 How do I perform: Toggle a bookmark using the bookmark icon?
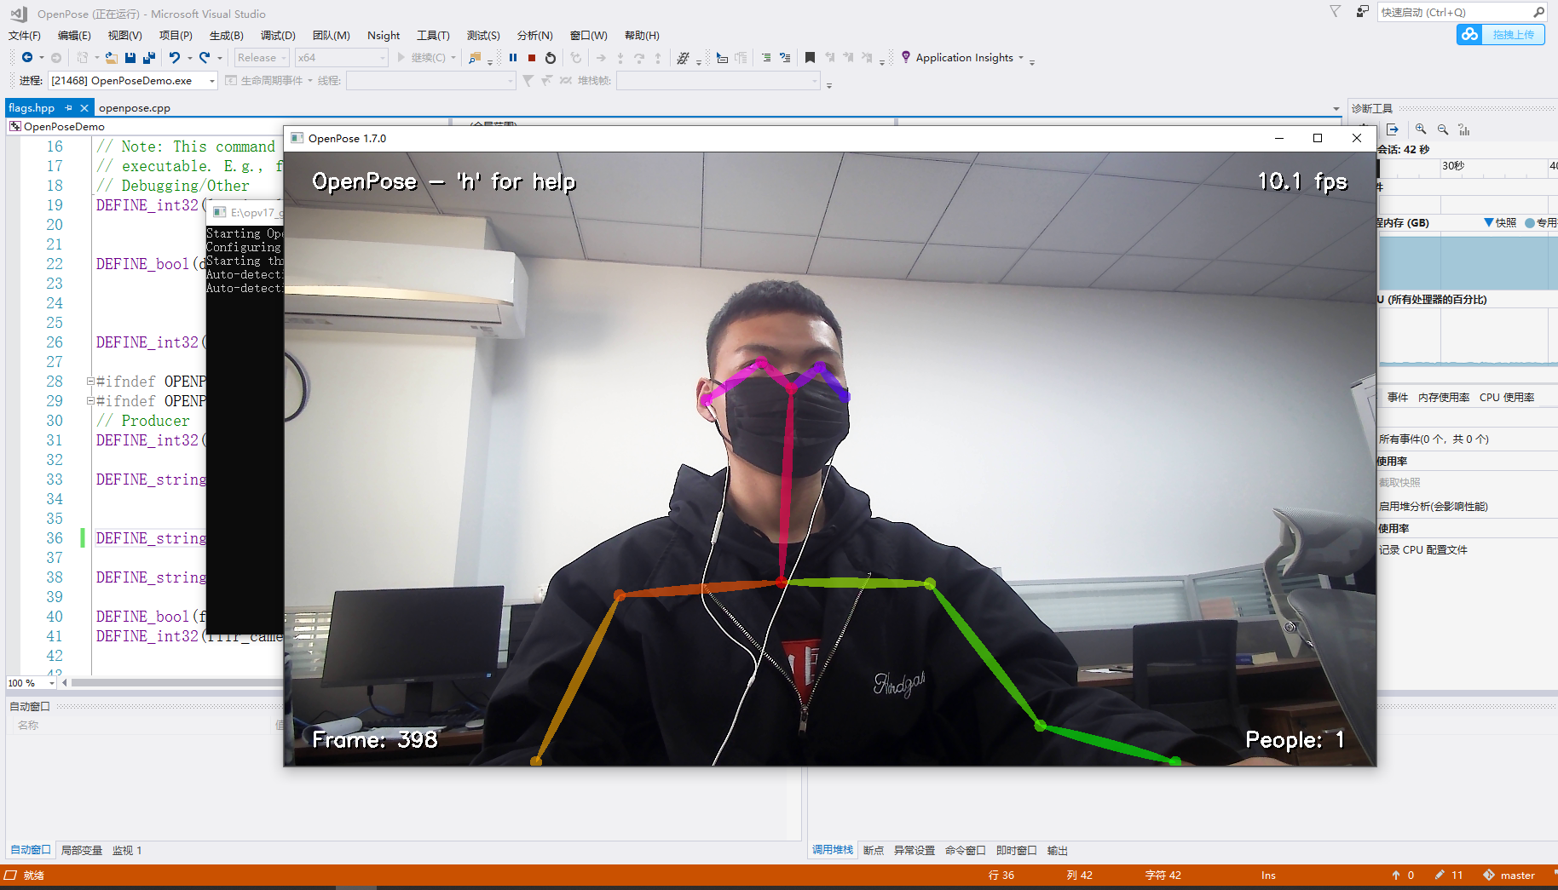point(809,57)
